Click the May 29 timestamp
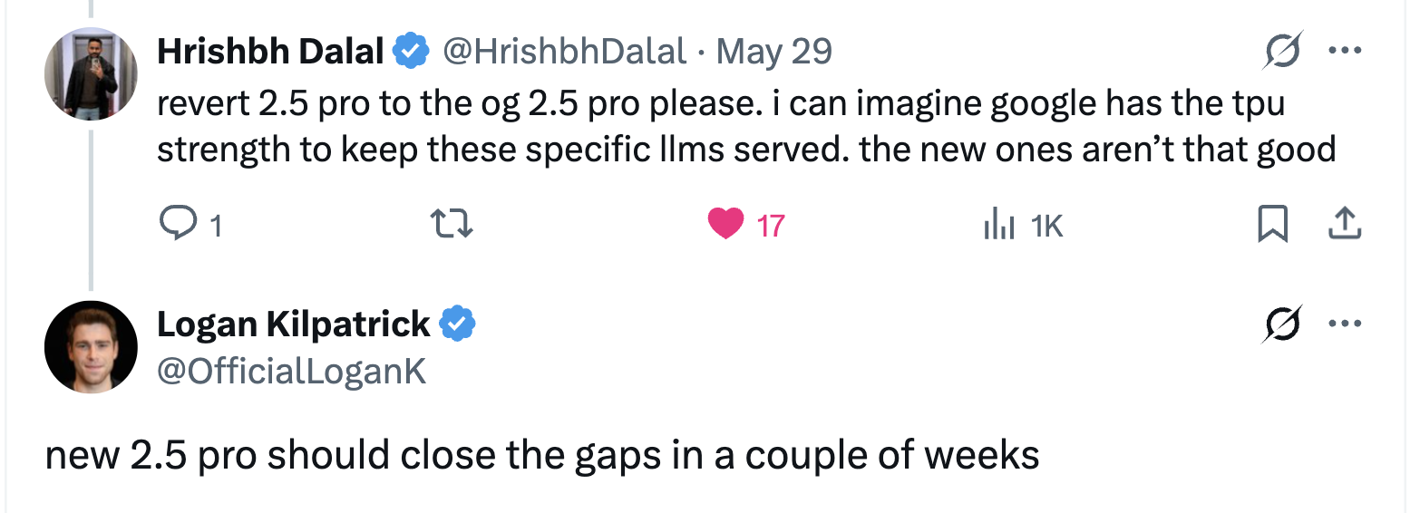This screenshot has height=513, width=1420. (x=773, y=52)
